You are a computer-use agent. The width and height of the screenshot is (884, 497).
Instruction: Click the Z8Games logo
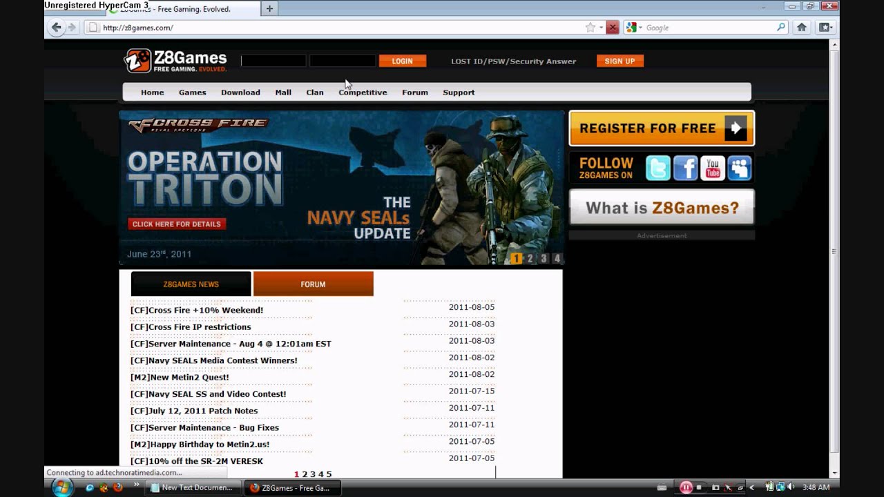pyautogui.click(x=175, y=61)
